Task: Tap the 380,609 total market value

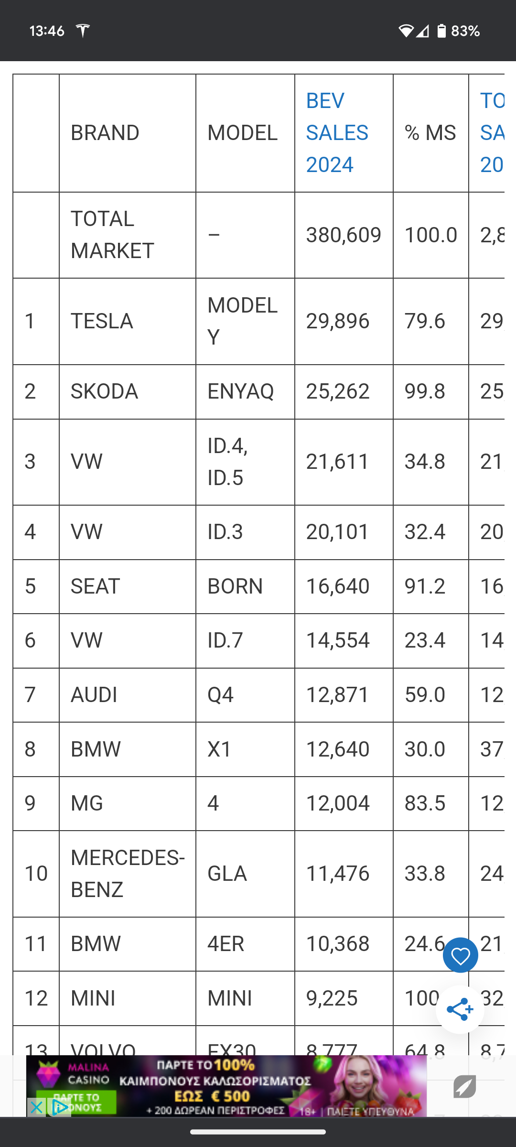Action: 344,235
